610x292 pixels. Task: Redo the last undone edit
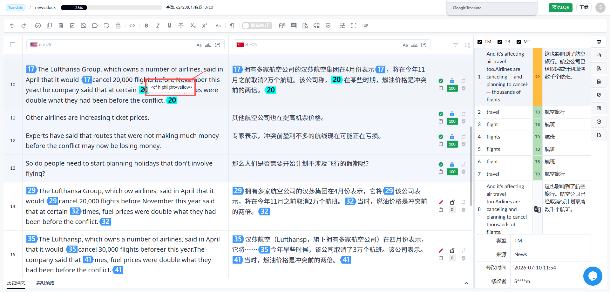click(24, 26)
